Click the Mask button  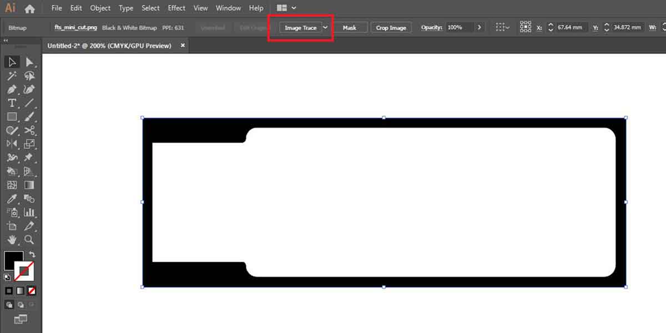[x=350, y=28]
